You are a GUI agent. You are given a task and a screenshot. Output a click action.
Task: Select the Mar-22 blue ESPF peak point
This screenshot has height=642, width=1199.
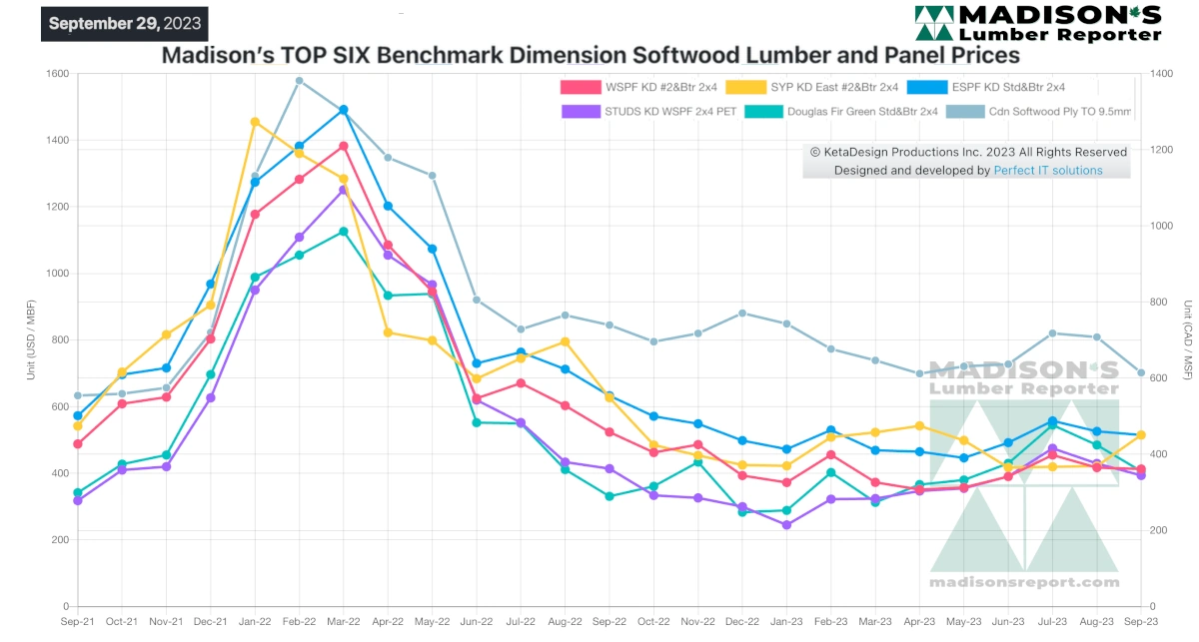pos(344,110)
